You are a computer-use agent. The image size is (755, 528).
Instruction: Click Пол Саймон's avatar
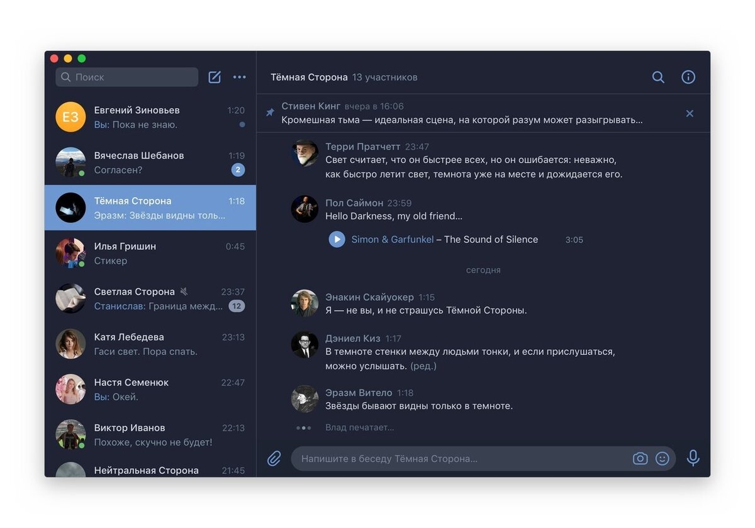pyautogui.click(x=305, y=209)
